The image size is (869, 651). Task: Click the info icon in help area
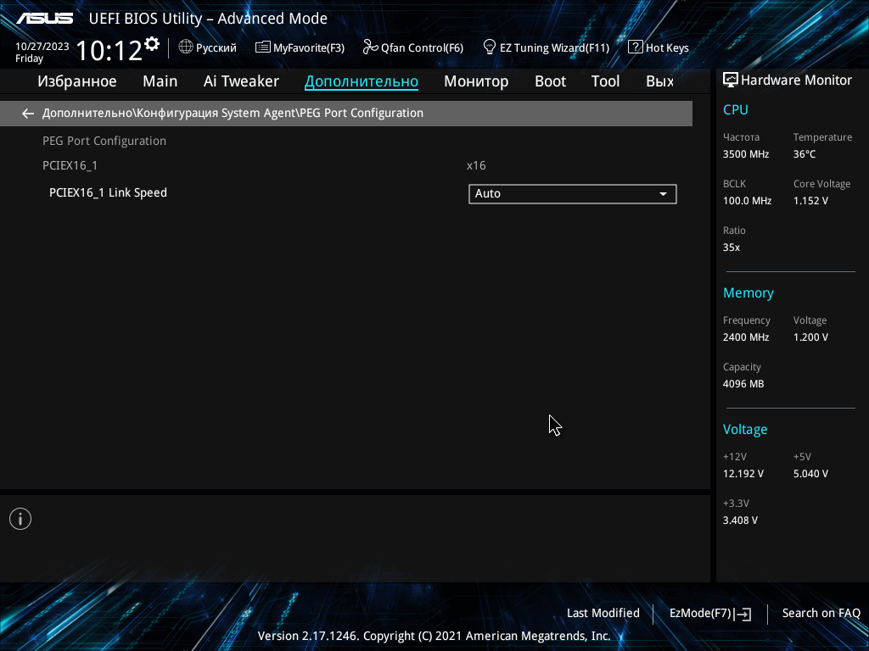point(20,519)
